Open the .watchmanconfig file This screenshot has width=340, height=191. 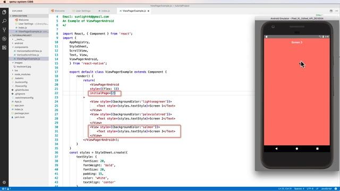[x=24, y=98]
